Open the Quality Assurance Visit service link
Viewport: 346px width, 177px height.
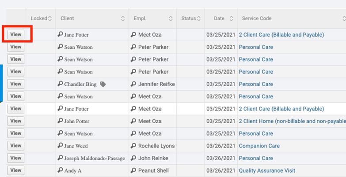(x=267, y=170)
